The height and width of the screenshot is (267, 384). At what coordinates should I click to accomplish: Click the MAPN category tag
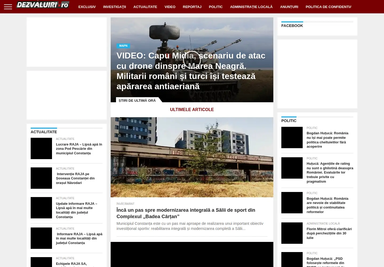[x=123, y=46]
